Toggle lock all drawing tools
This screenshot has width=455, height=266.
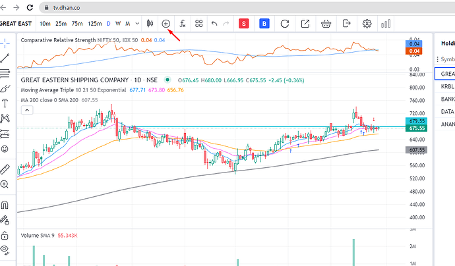pyautogui.click(x=5, y=235)
